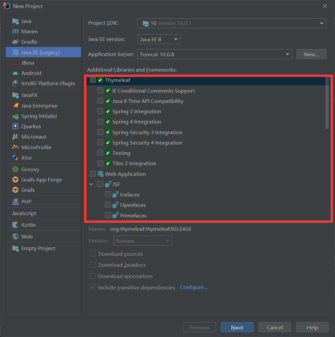
Task: Check IE Conditional Comments Support
Action: pyautogui.click(x=100, y=90)
